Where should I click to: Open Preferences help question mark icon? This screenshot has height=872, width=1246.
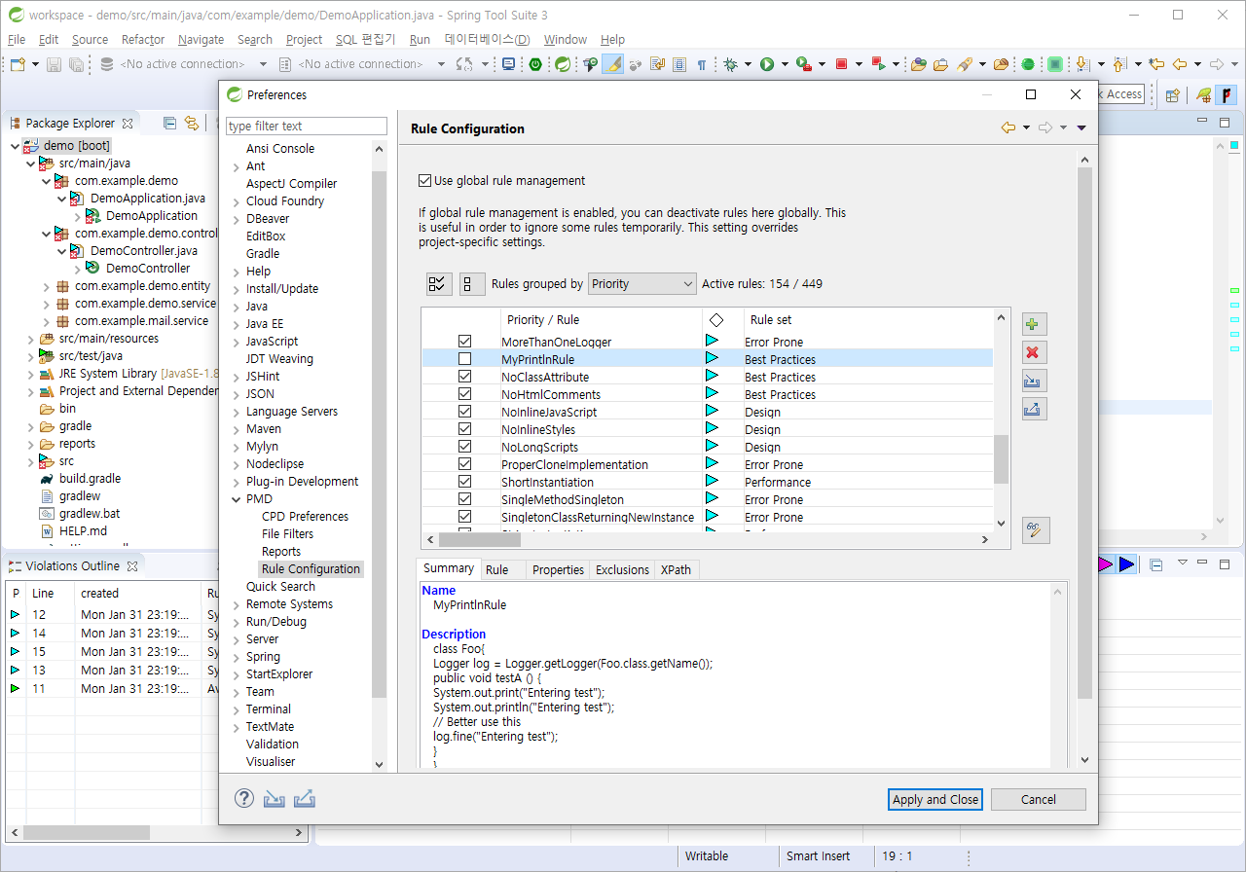244,798
